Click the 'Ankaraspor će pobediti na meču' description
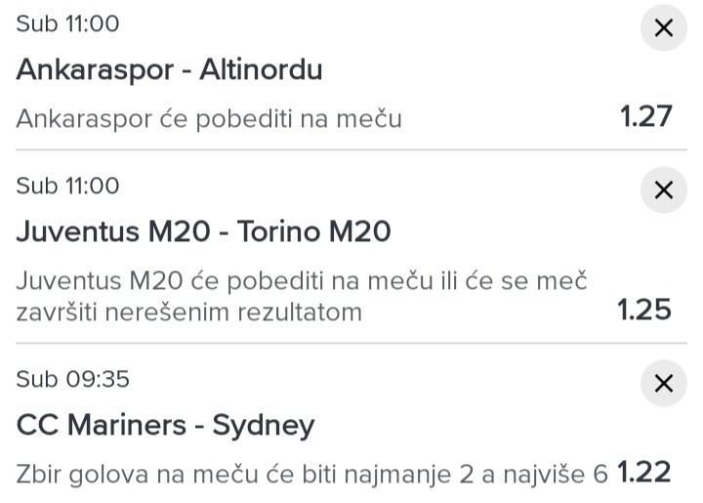 coord(209,119)
